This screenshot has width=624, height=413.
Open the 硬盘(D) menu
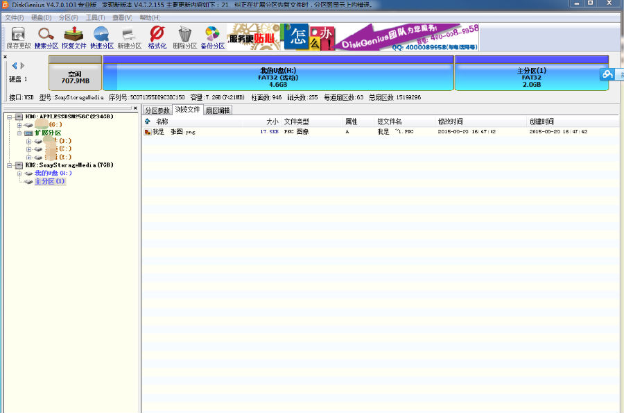point(42,17)
